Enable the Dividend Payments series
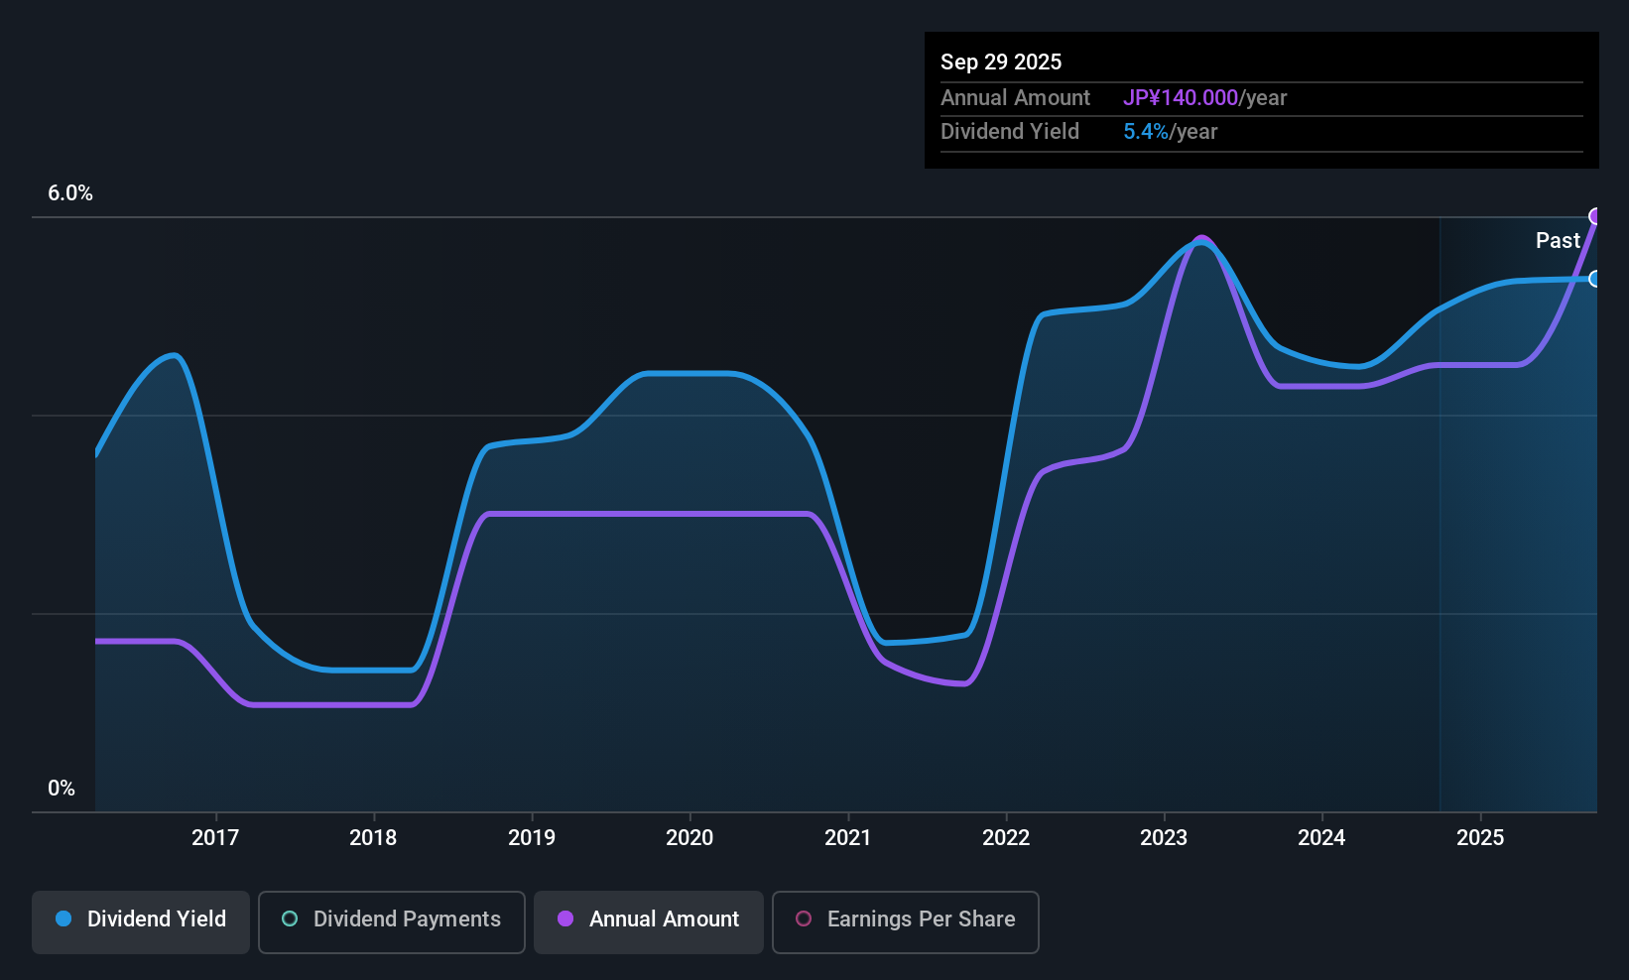This screenshot has width=1629, height=980. (391, 919)
